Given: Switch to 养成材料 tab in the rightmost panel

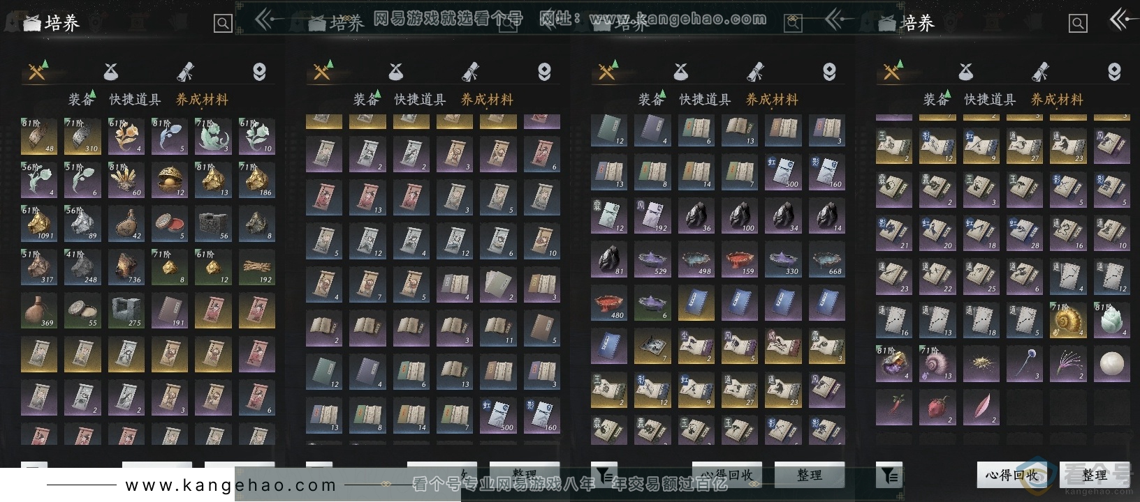Looking at the screenshot, I should (x=1057, y=100).
